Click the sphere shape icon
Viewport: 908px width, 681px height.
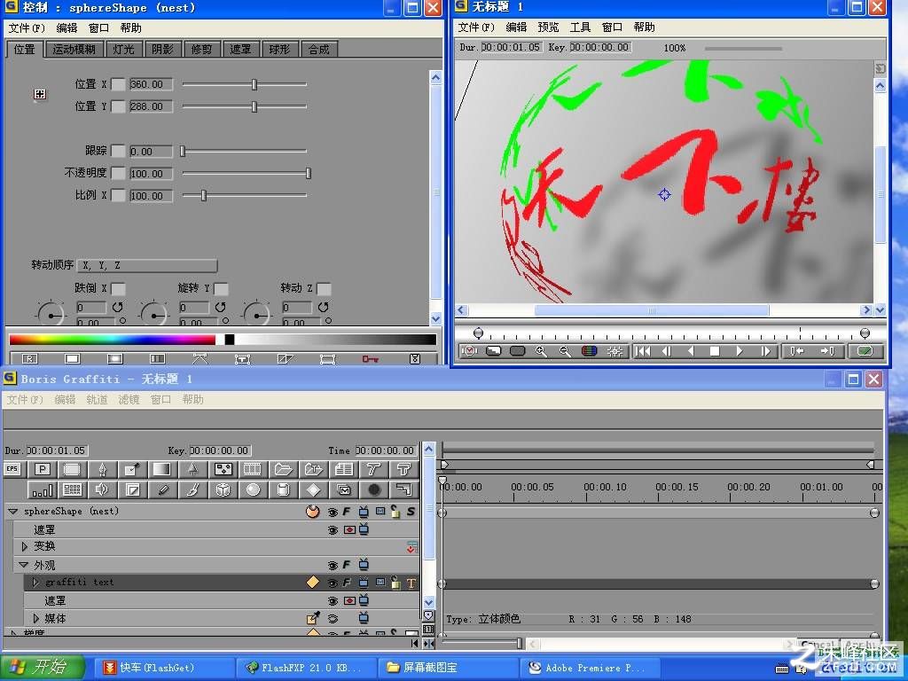coord(253,489)
